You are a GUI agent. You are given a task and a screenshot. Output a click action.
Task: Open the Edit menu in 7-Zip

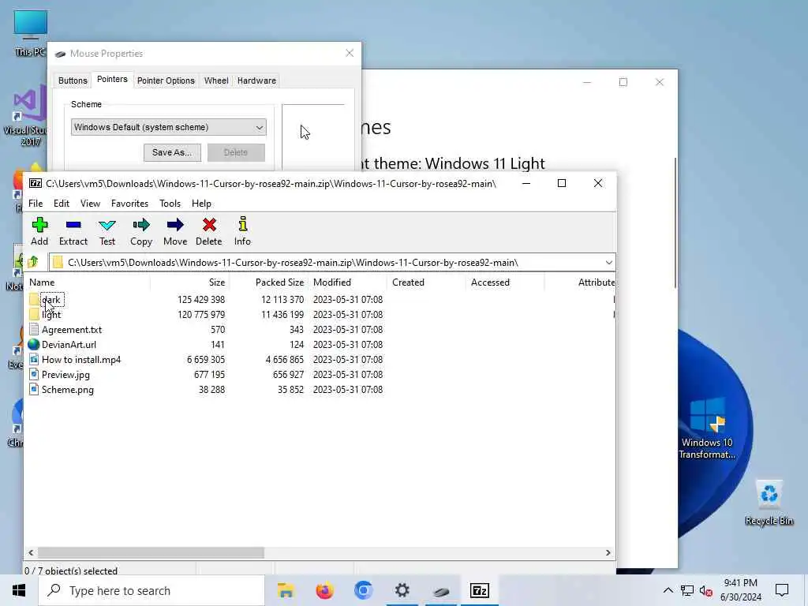(62, 204)
